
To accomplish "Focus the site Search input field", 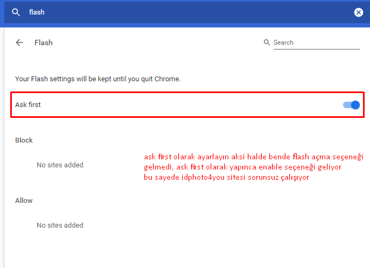I will click(317, 43).
